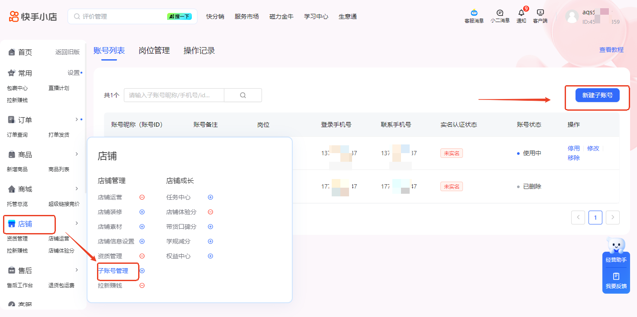
Task: Click the plus icon next to 权益中心
Action: coord(210,256)
